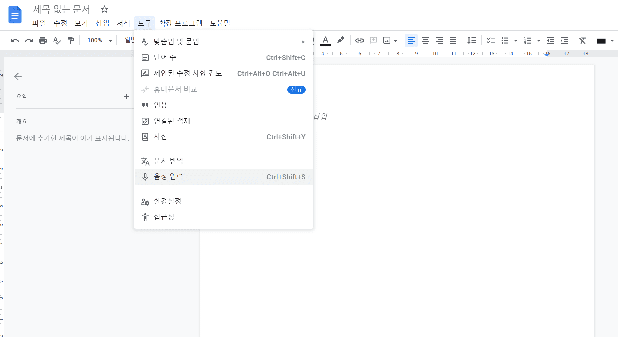The image size is (618, 337).
Task: Close the open 도구 menu
Action: [145, 23]
